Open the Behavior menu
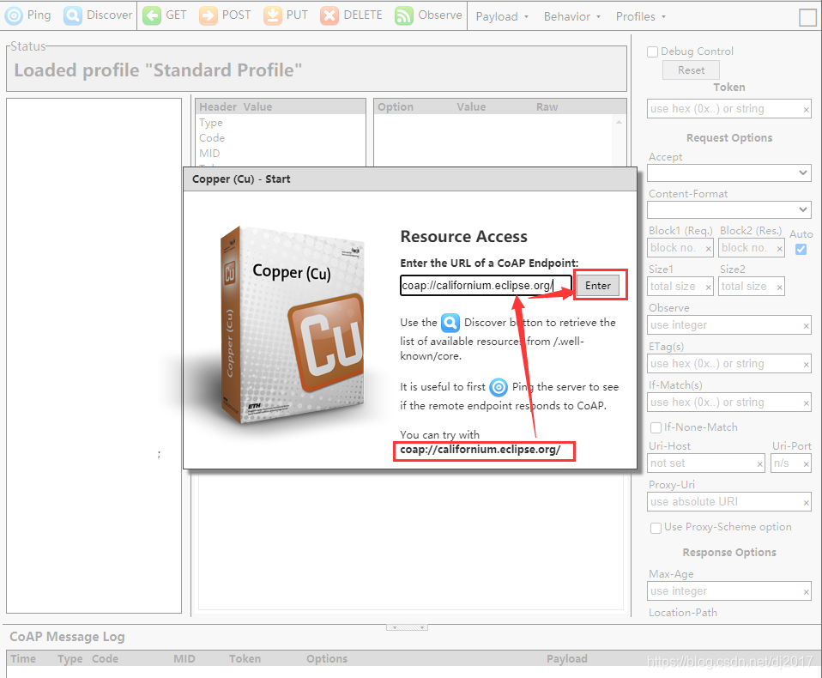Image resolution: width=822 pixels, height=678 pixels. pyautogui.click(x=571, y=17)
